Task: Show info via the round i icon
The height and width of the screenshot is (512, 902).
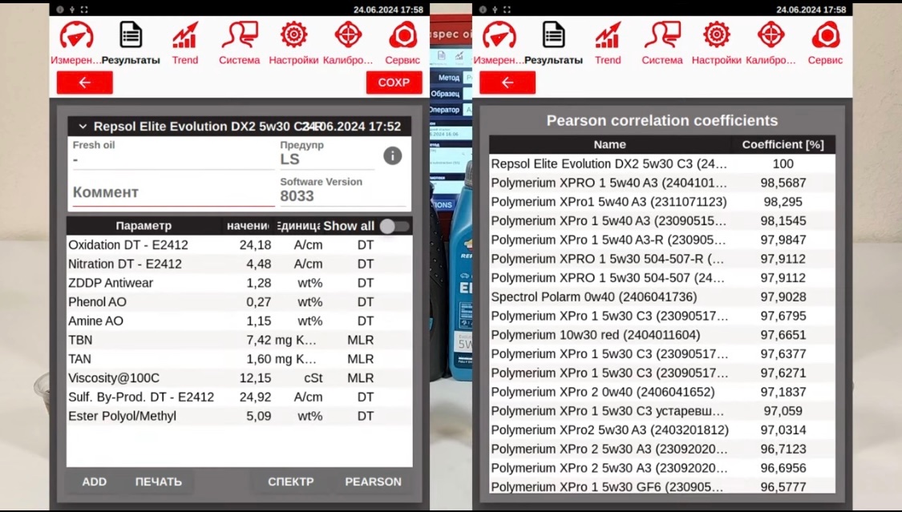Action: click(x=392, y=155)
